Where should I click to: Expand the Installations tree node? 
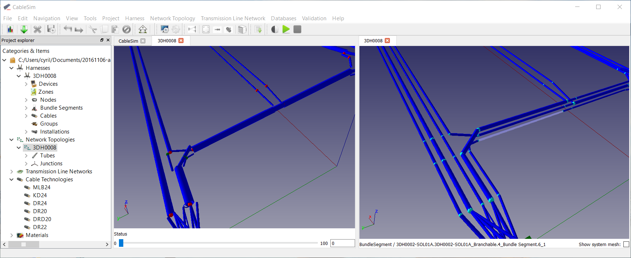pos(26,132)
